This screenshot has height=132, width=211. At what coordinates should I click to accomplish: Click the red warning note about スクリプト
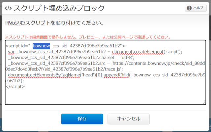click(x=88, y=37)
